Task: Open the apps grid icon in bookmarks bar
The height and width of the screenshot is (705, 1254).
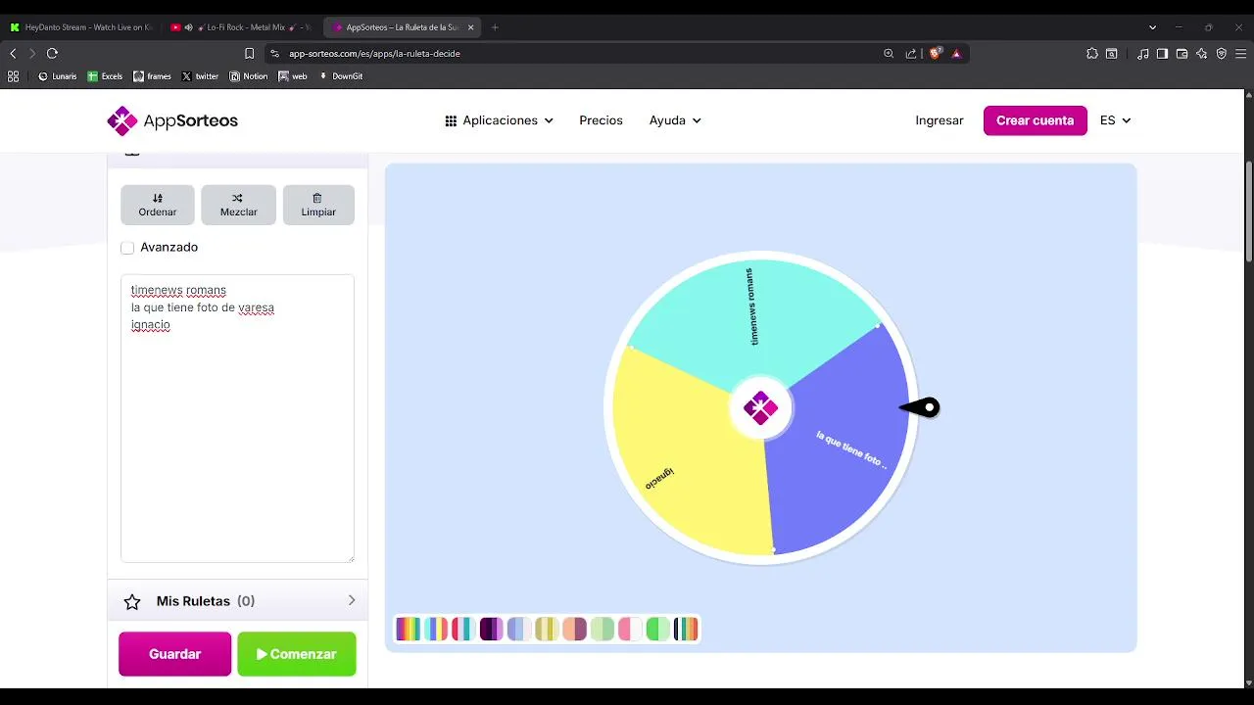Action: pos(13,76)
